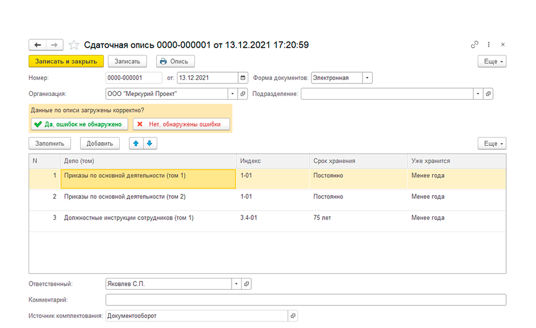Viewport: 536px width, 328px height.
Task: Select row Приказы по основной деятельности (том 1)
Action: (x=148, y=179)
